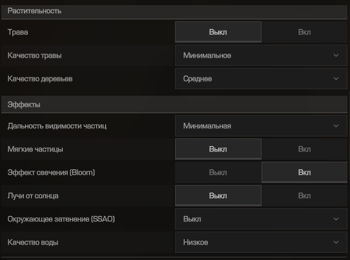Open the Качество деревьев Среднее dropdown
This screenshot has width=350, height=260.
coord(261,78)
